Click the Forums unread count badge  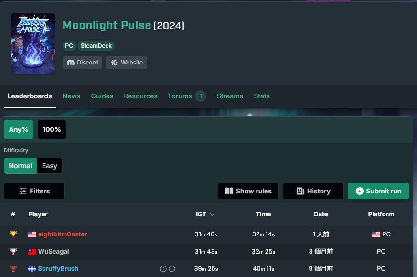201,96
